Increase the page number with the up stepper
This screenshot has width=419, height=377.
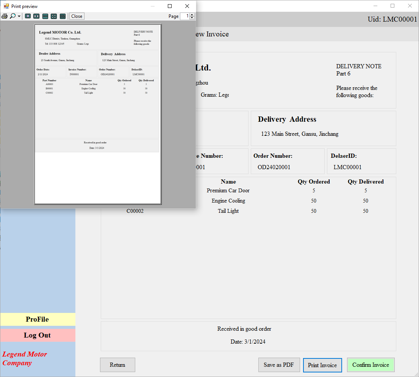point(192,14)
